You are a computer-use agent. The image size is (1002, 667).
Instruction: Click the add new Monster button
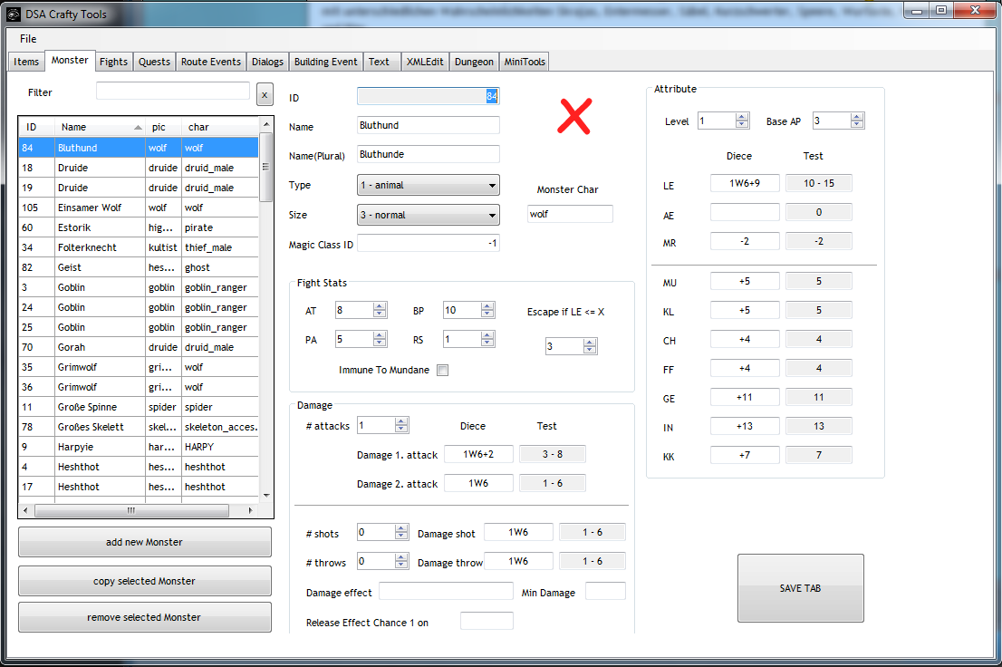click(144, 542)
